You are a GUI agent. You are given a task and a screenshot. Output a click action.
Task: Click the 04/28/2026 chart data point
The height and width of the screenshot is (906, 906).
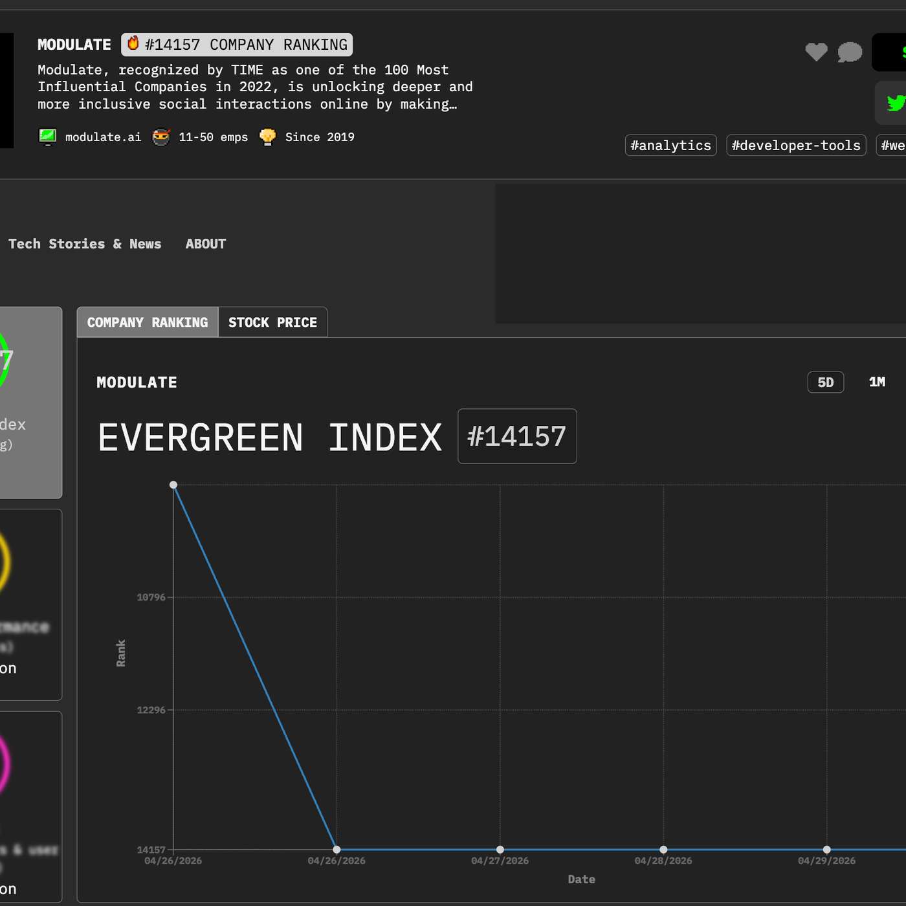pyautogui.click(x=663, y=850)
